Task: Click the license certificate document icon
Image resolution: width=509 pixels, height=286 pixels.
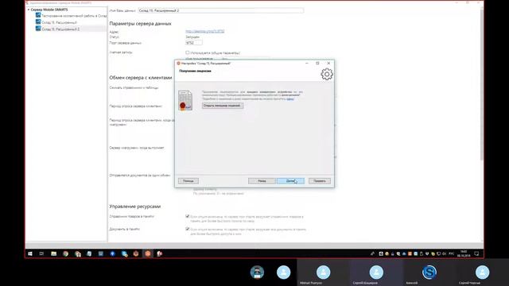Action: (185, 101)
